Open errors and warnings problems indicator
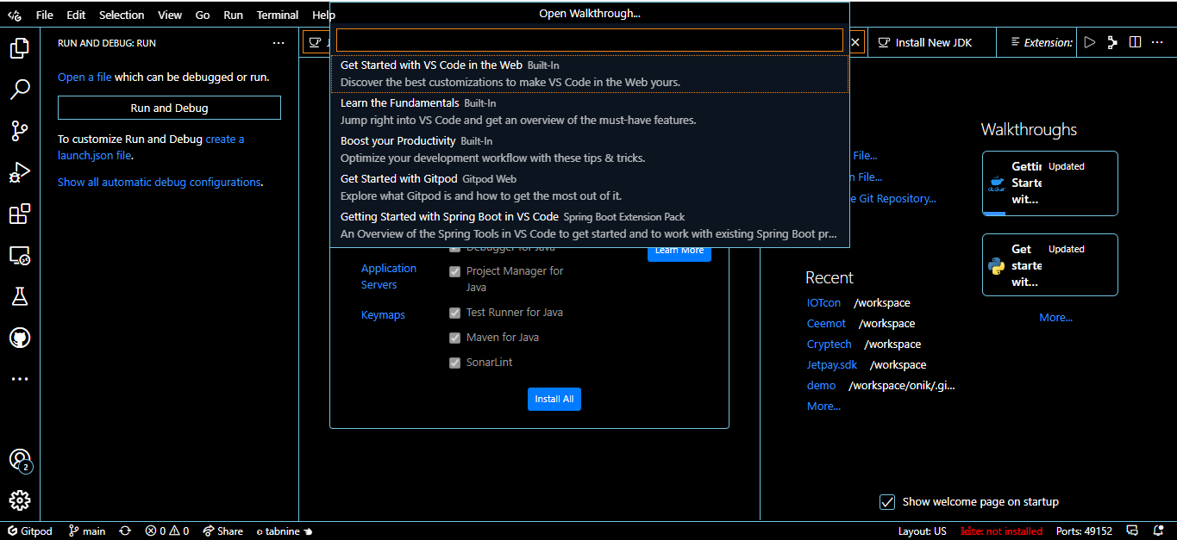Image resolution: width=1177 pixels, height=540 pixels. [167, 531]
